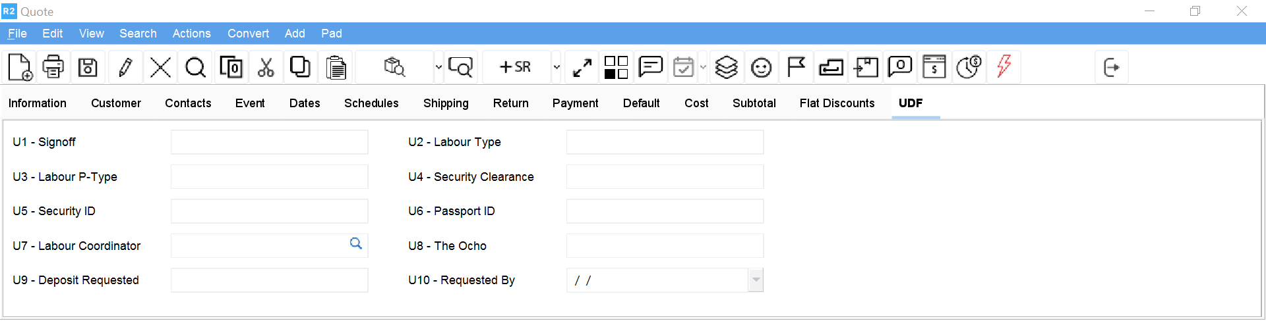Click the smiley face icon
1266x321 pixels.
click(761, 67)
